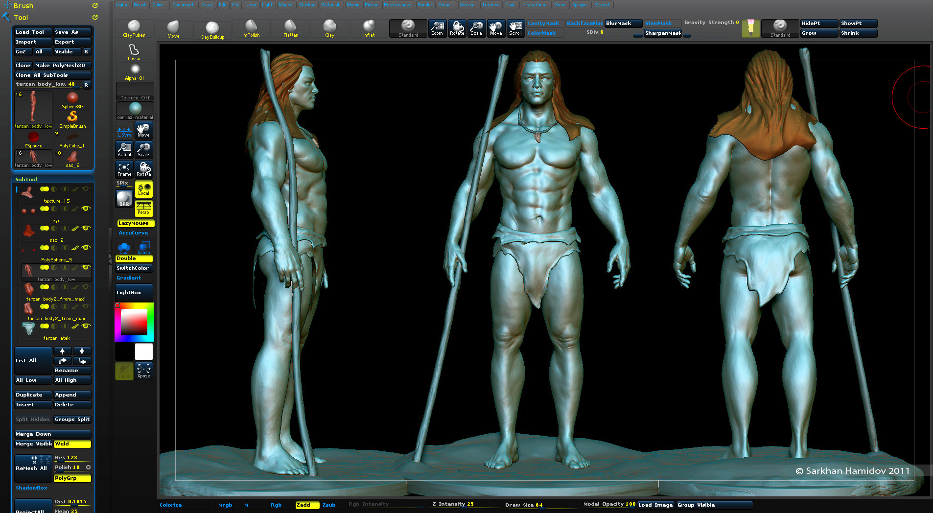Toggle the Weld option
The height and width of the screenshot is (513, 933).
72,444
